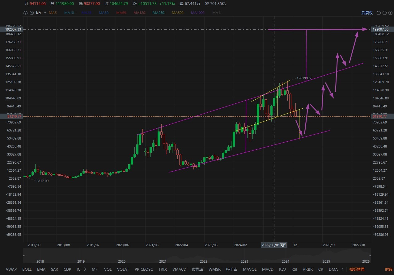Expand the MA indicator dropdown arrow
Screen dimensions: 394x275
[x=45, y=13]
